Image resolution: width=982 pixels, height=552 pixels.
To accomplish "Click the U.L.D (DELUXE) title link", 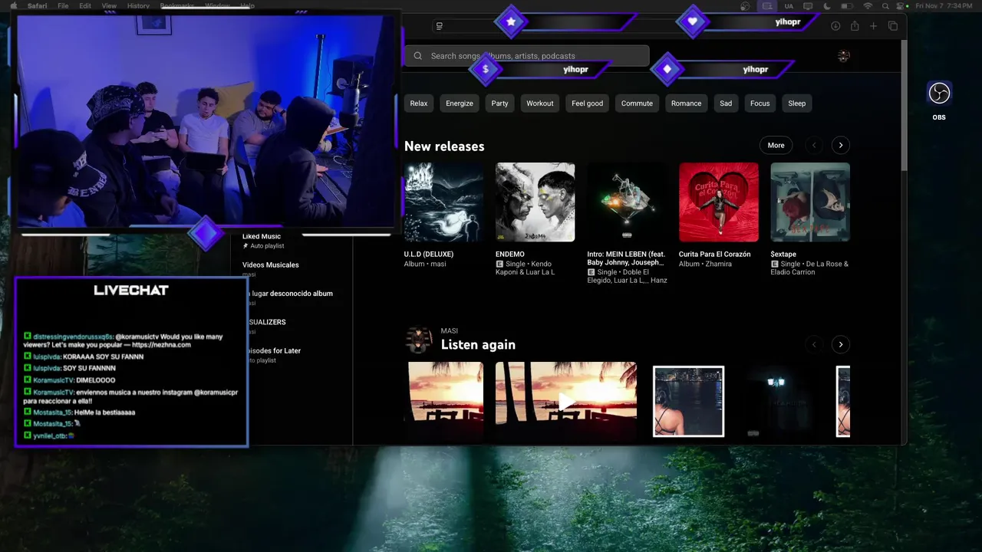I will point(429,254).
